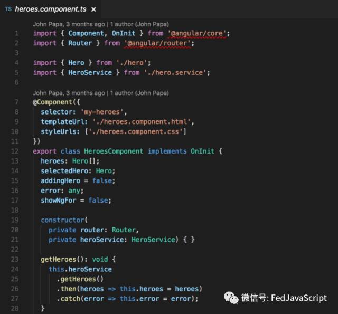This screenshot has width=338, height=314.
Task: Open the John Papa blame annotation above line 1
Action: (101, 24)
